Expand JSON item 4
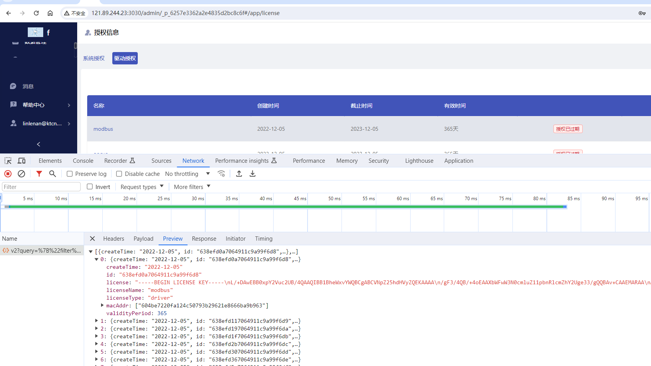Screen dimensions: 651x366 96,344
